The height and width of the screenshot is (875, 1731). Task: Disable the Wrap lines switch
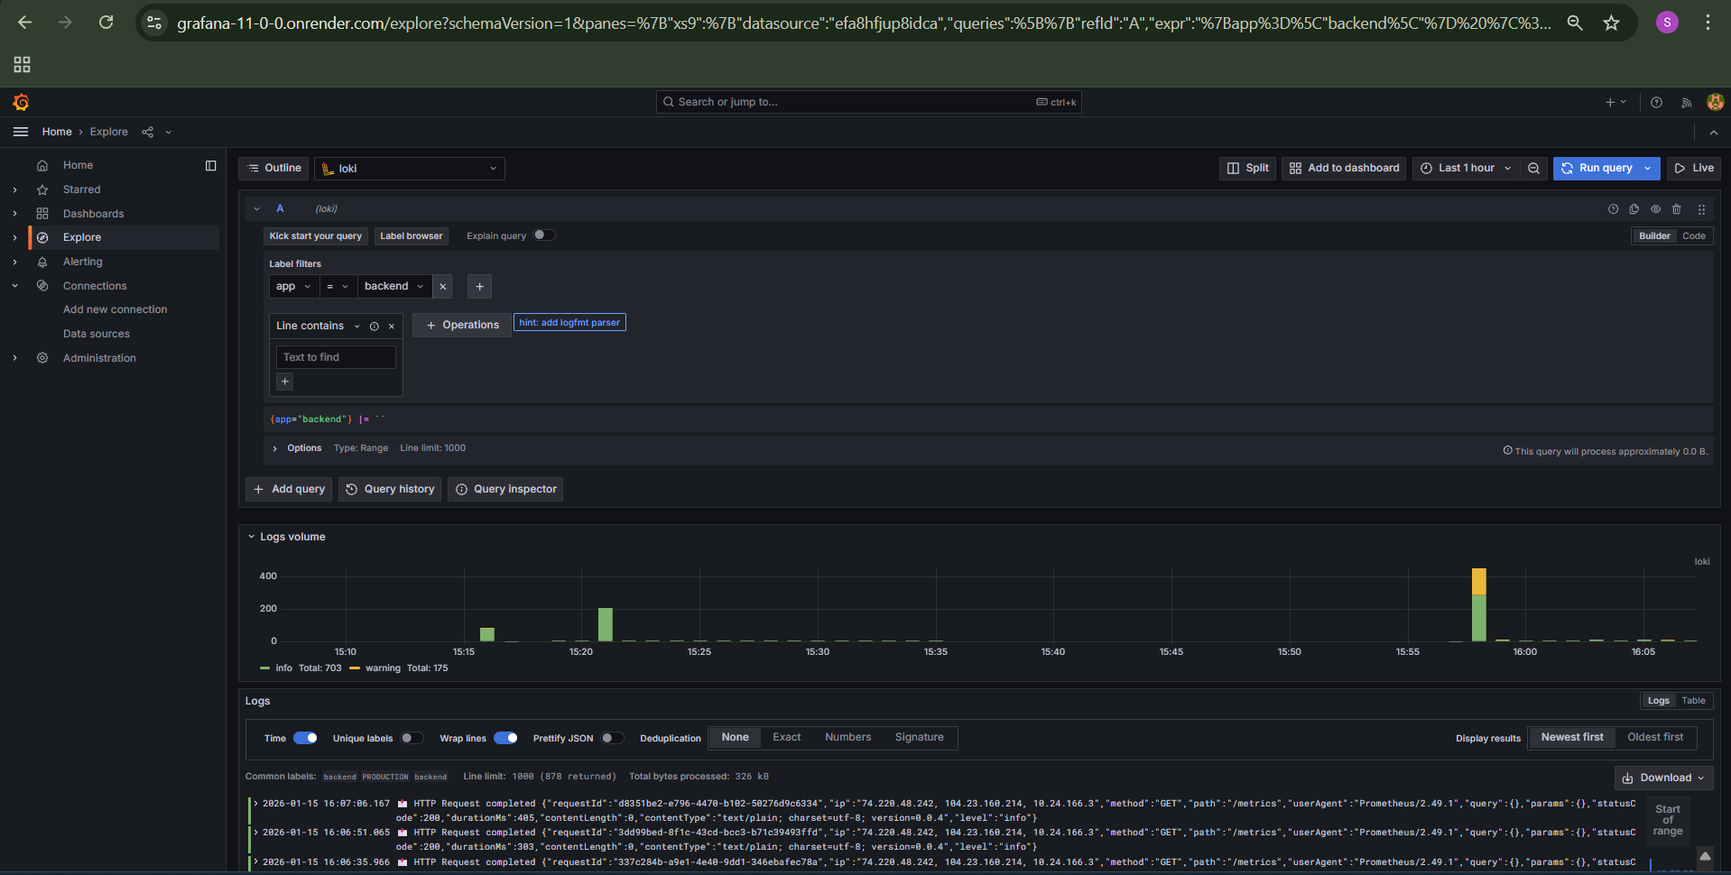[505, 738]
